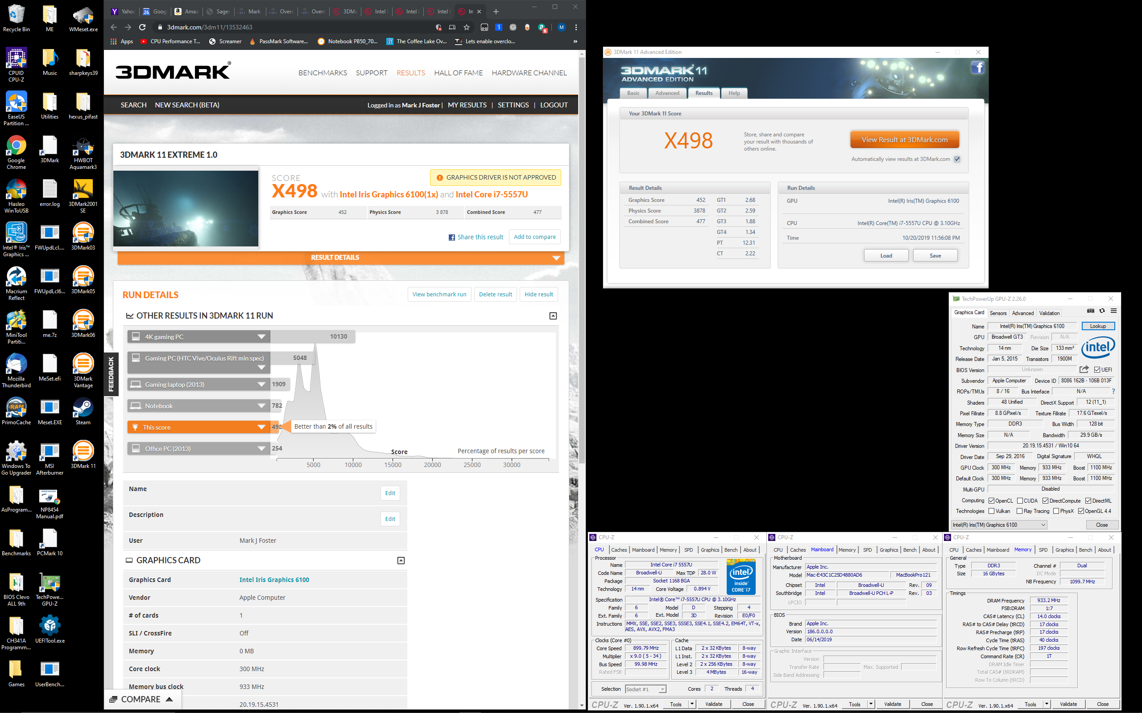Launch Google Chrome desktop shortcut

[x=16, y=153]
